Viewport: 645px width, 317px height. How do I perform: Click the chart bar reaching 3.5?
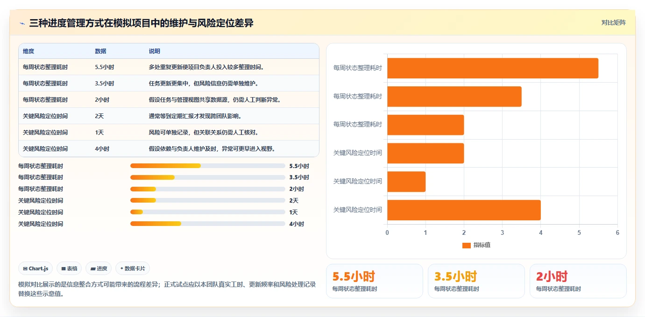(454, 97)
